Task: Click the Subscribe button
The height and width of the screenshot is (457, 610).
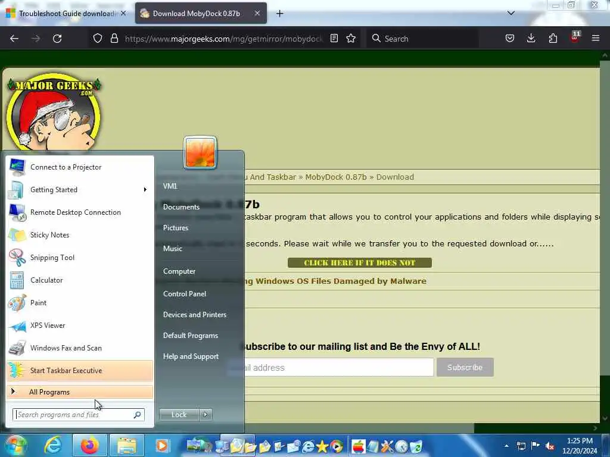Action: [x=465, y=367]
